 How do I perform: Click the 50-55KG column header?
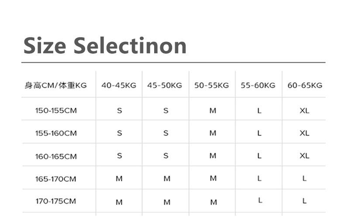(x=211, y=85)
